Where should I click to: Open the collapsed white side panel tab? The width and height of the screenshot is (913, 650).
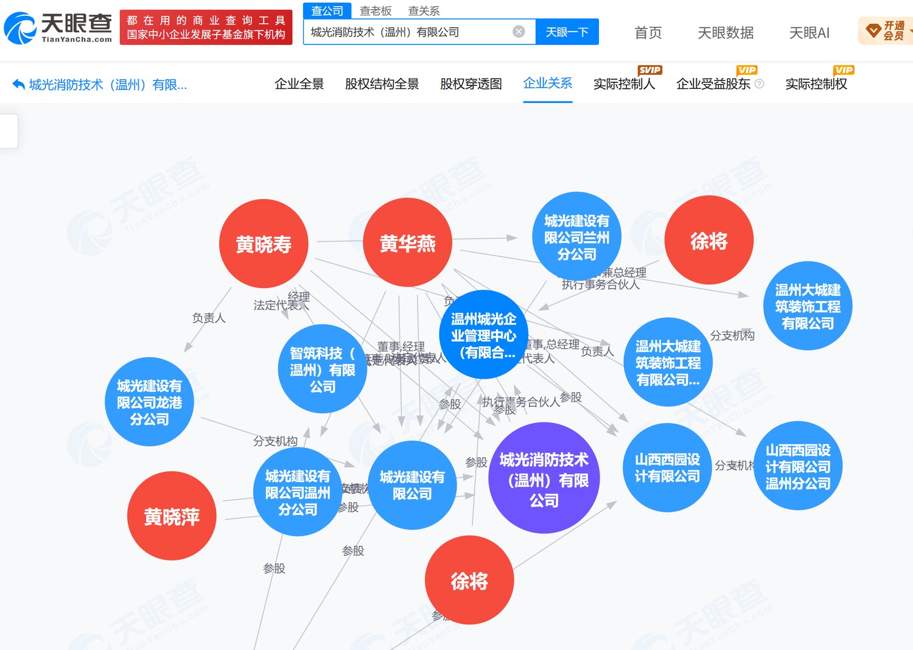pyautogui.click(x=9, y=130)
